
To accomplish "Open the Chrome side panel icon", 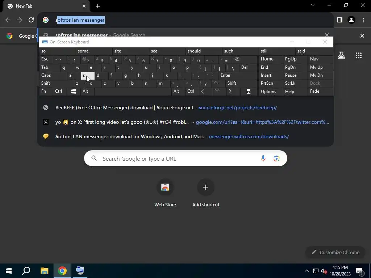I will click(340, 20).
